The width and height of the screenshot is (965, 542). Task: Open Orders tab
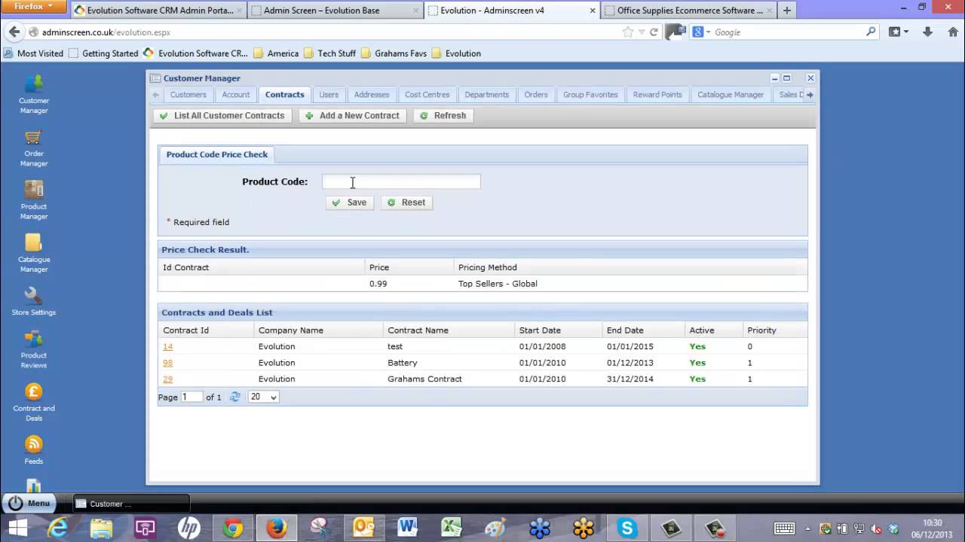coord(536,95)
